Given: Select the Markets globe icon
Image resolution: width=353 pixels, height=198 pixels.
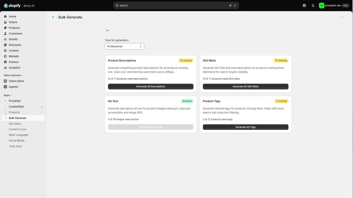Looking at the screenshot, I should click(5, 56).
